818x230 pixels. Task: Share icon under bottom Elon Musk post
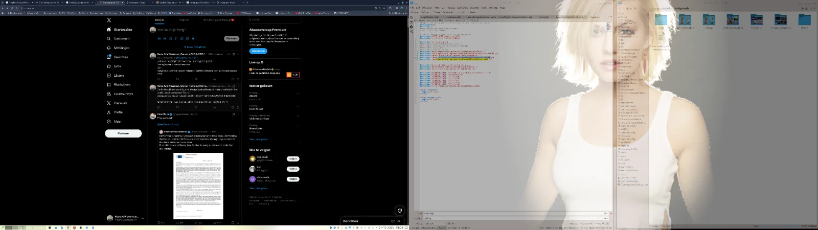pos(238,223)
